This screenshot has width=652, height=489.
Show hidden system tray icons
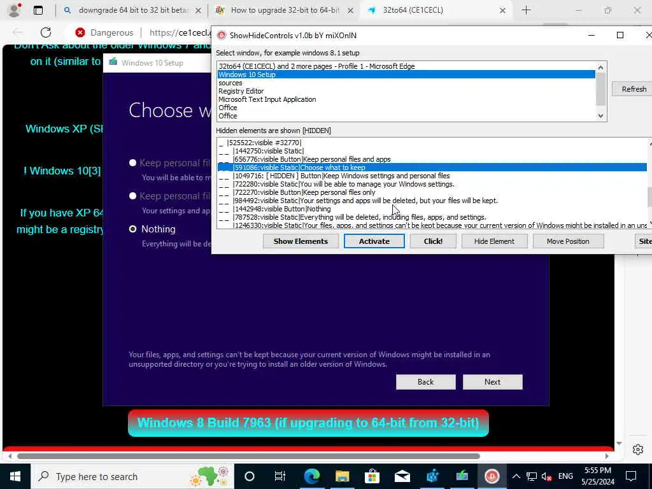(516, 476)
